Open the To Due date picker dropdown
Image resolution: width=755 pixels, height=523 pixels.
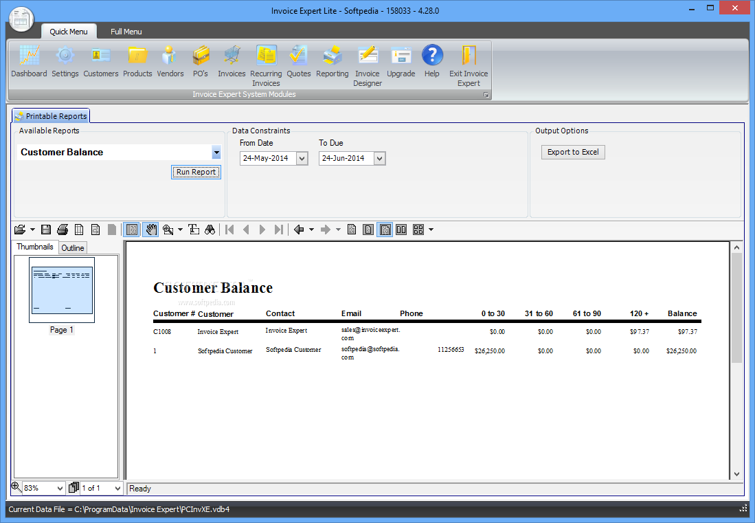379,159
